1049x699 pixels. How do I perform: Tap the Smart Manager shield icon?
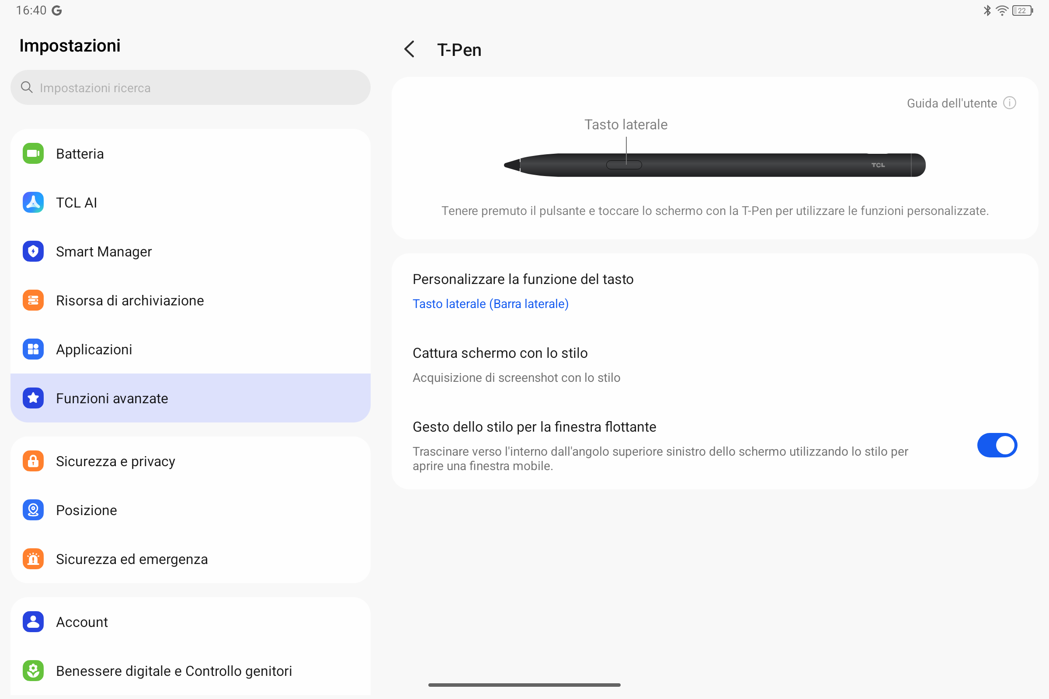[x=33, y=252]
